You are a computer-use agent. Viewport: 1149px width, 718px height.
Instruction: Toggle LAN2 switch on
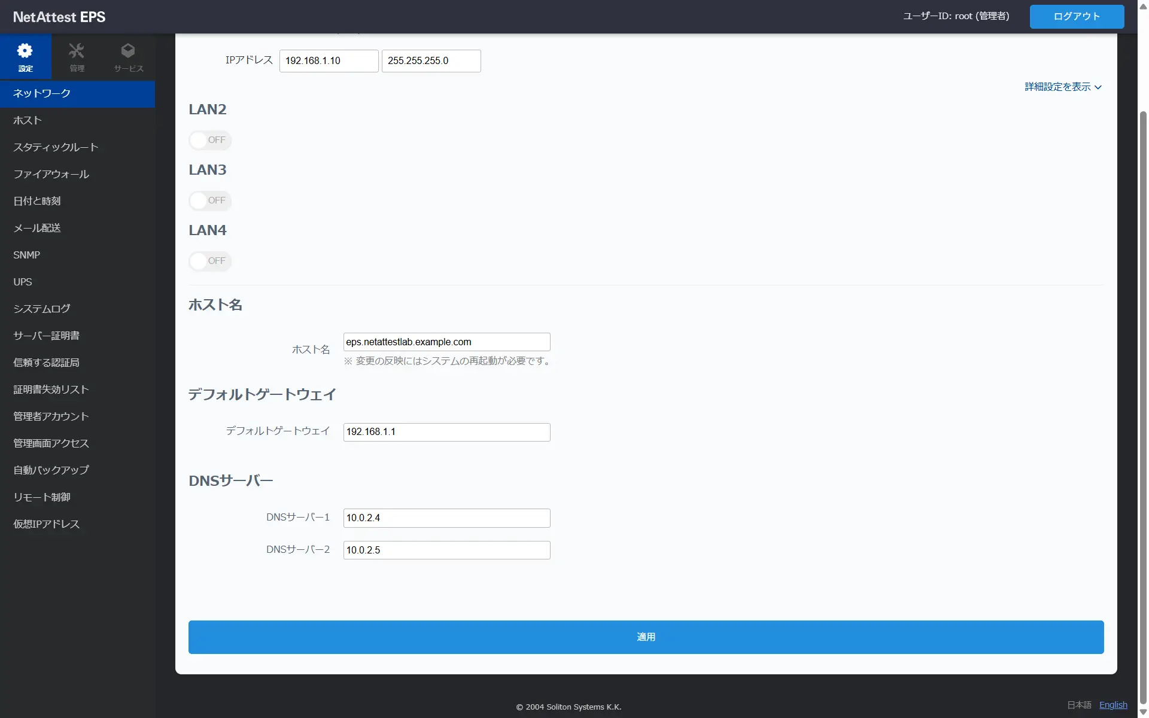click(x=210, y=140)
